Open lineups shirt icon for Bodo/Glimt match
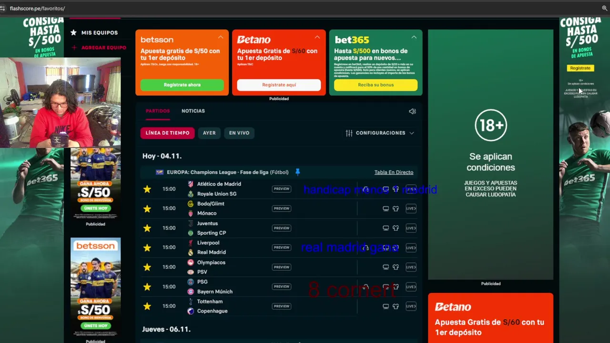The height and width of the screenshot is (343, 610). pyautogui.click(x=396, y=209)
